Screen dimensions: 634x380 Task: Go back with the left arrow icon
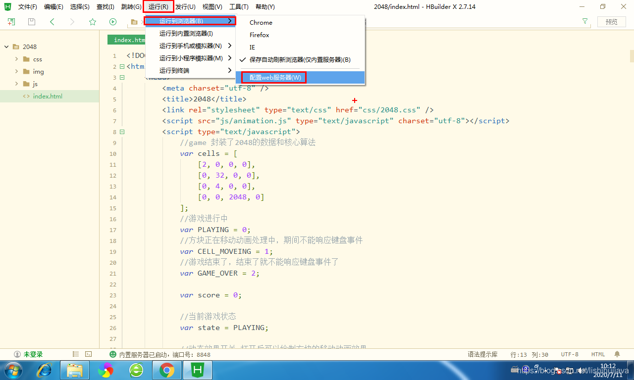click(x=52, y=22)
